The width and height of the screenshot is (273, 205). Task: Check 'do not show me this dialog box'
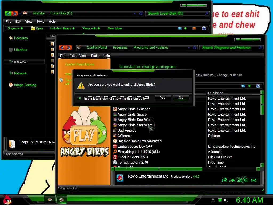[79, 98]
